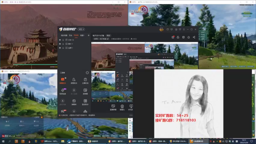Add a 直播屏幕 screen capture source

(113, 108)
